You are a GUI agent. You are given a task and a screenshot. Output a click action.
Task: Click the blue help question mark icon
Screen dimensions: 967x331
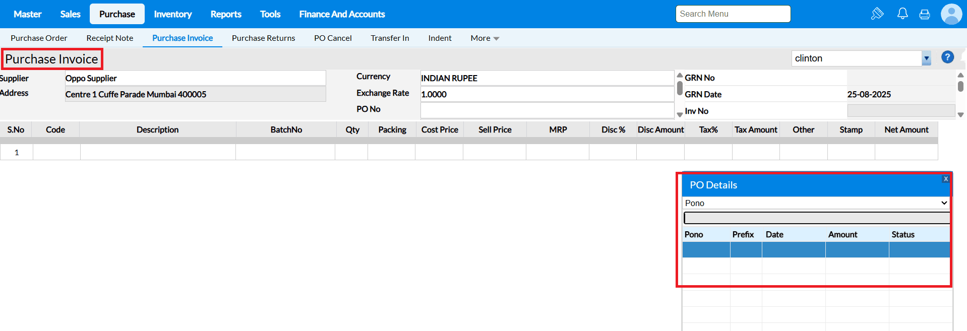coord(947,57)
